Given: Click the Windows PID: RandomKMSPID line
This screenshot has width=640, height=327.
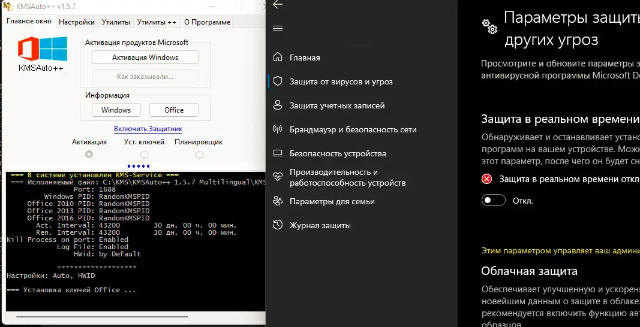Looking at the screenshot, I should [97, 196].
